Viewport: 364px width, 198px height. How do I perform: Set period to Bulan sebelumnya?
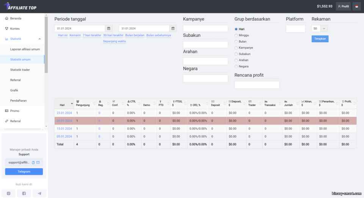click(x=158, y=35)
